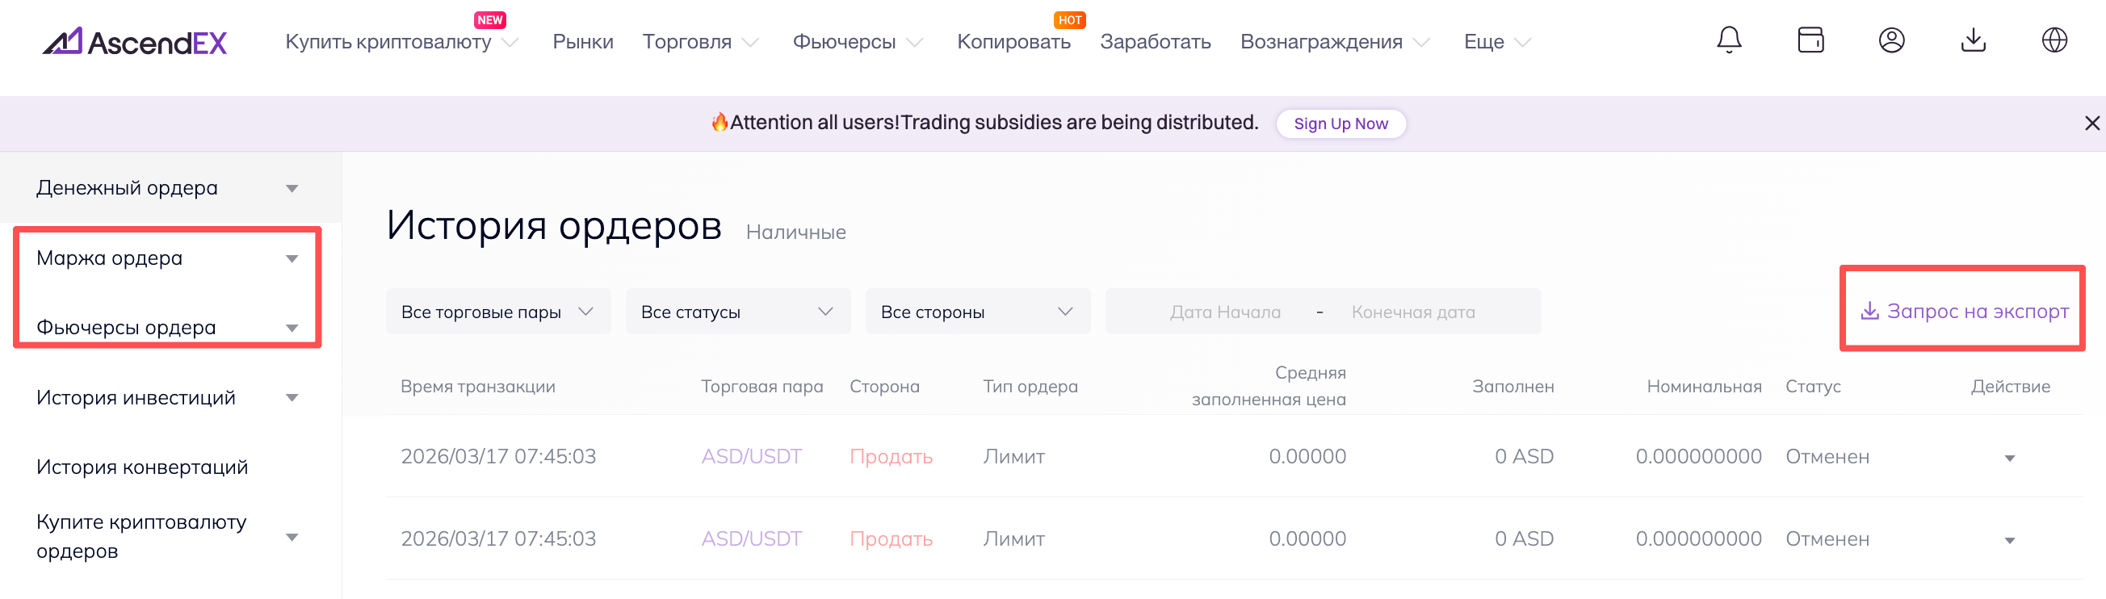The image size is (2106, 599).
Task: Open the first row's ASD/USDT pair link
Action: pos(751,457)
